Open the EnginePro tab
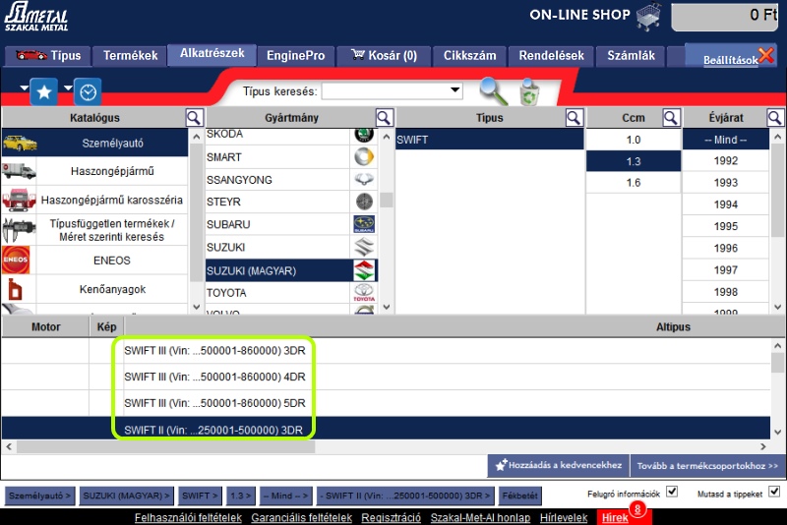This screenshot has height=525, width=787. click(x=296, y=56)
